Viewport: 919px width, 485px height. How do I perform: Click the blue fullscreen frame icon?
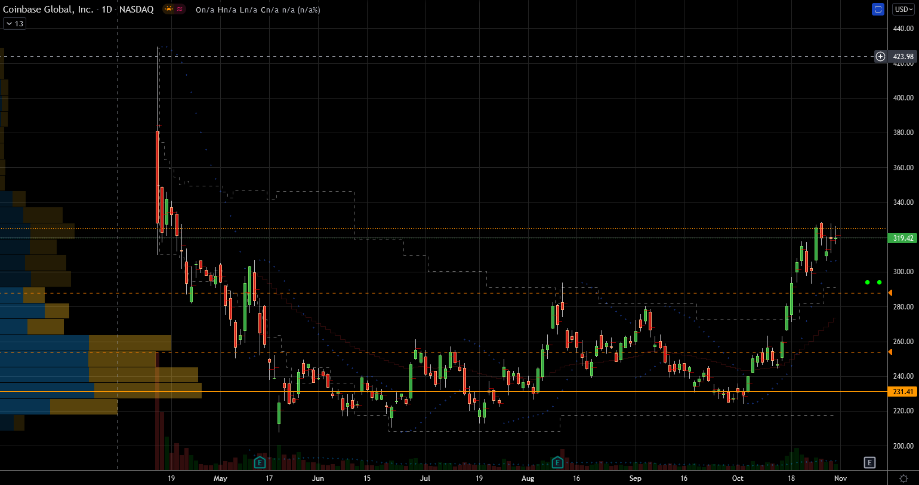coord(878,9)
